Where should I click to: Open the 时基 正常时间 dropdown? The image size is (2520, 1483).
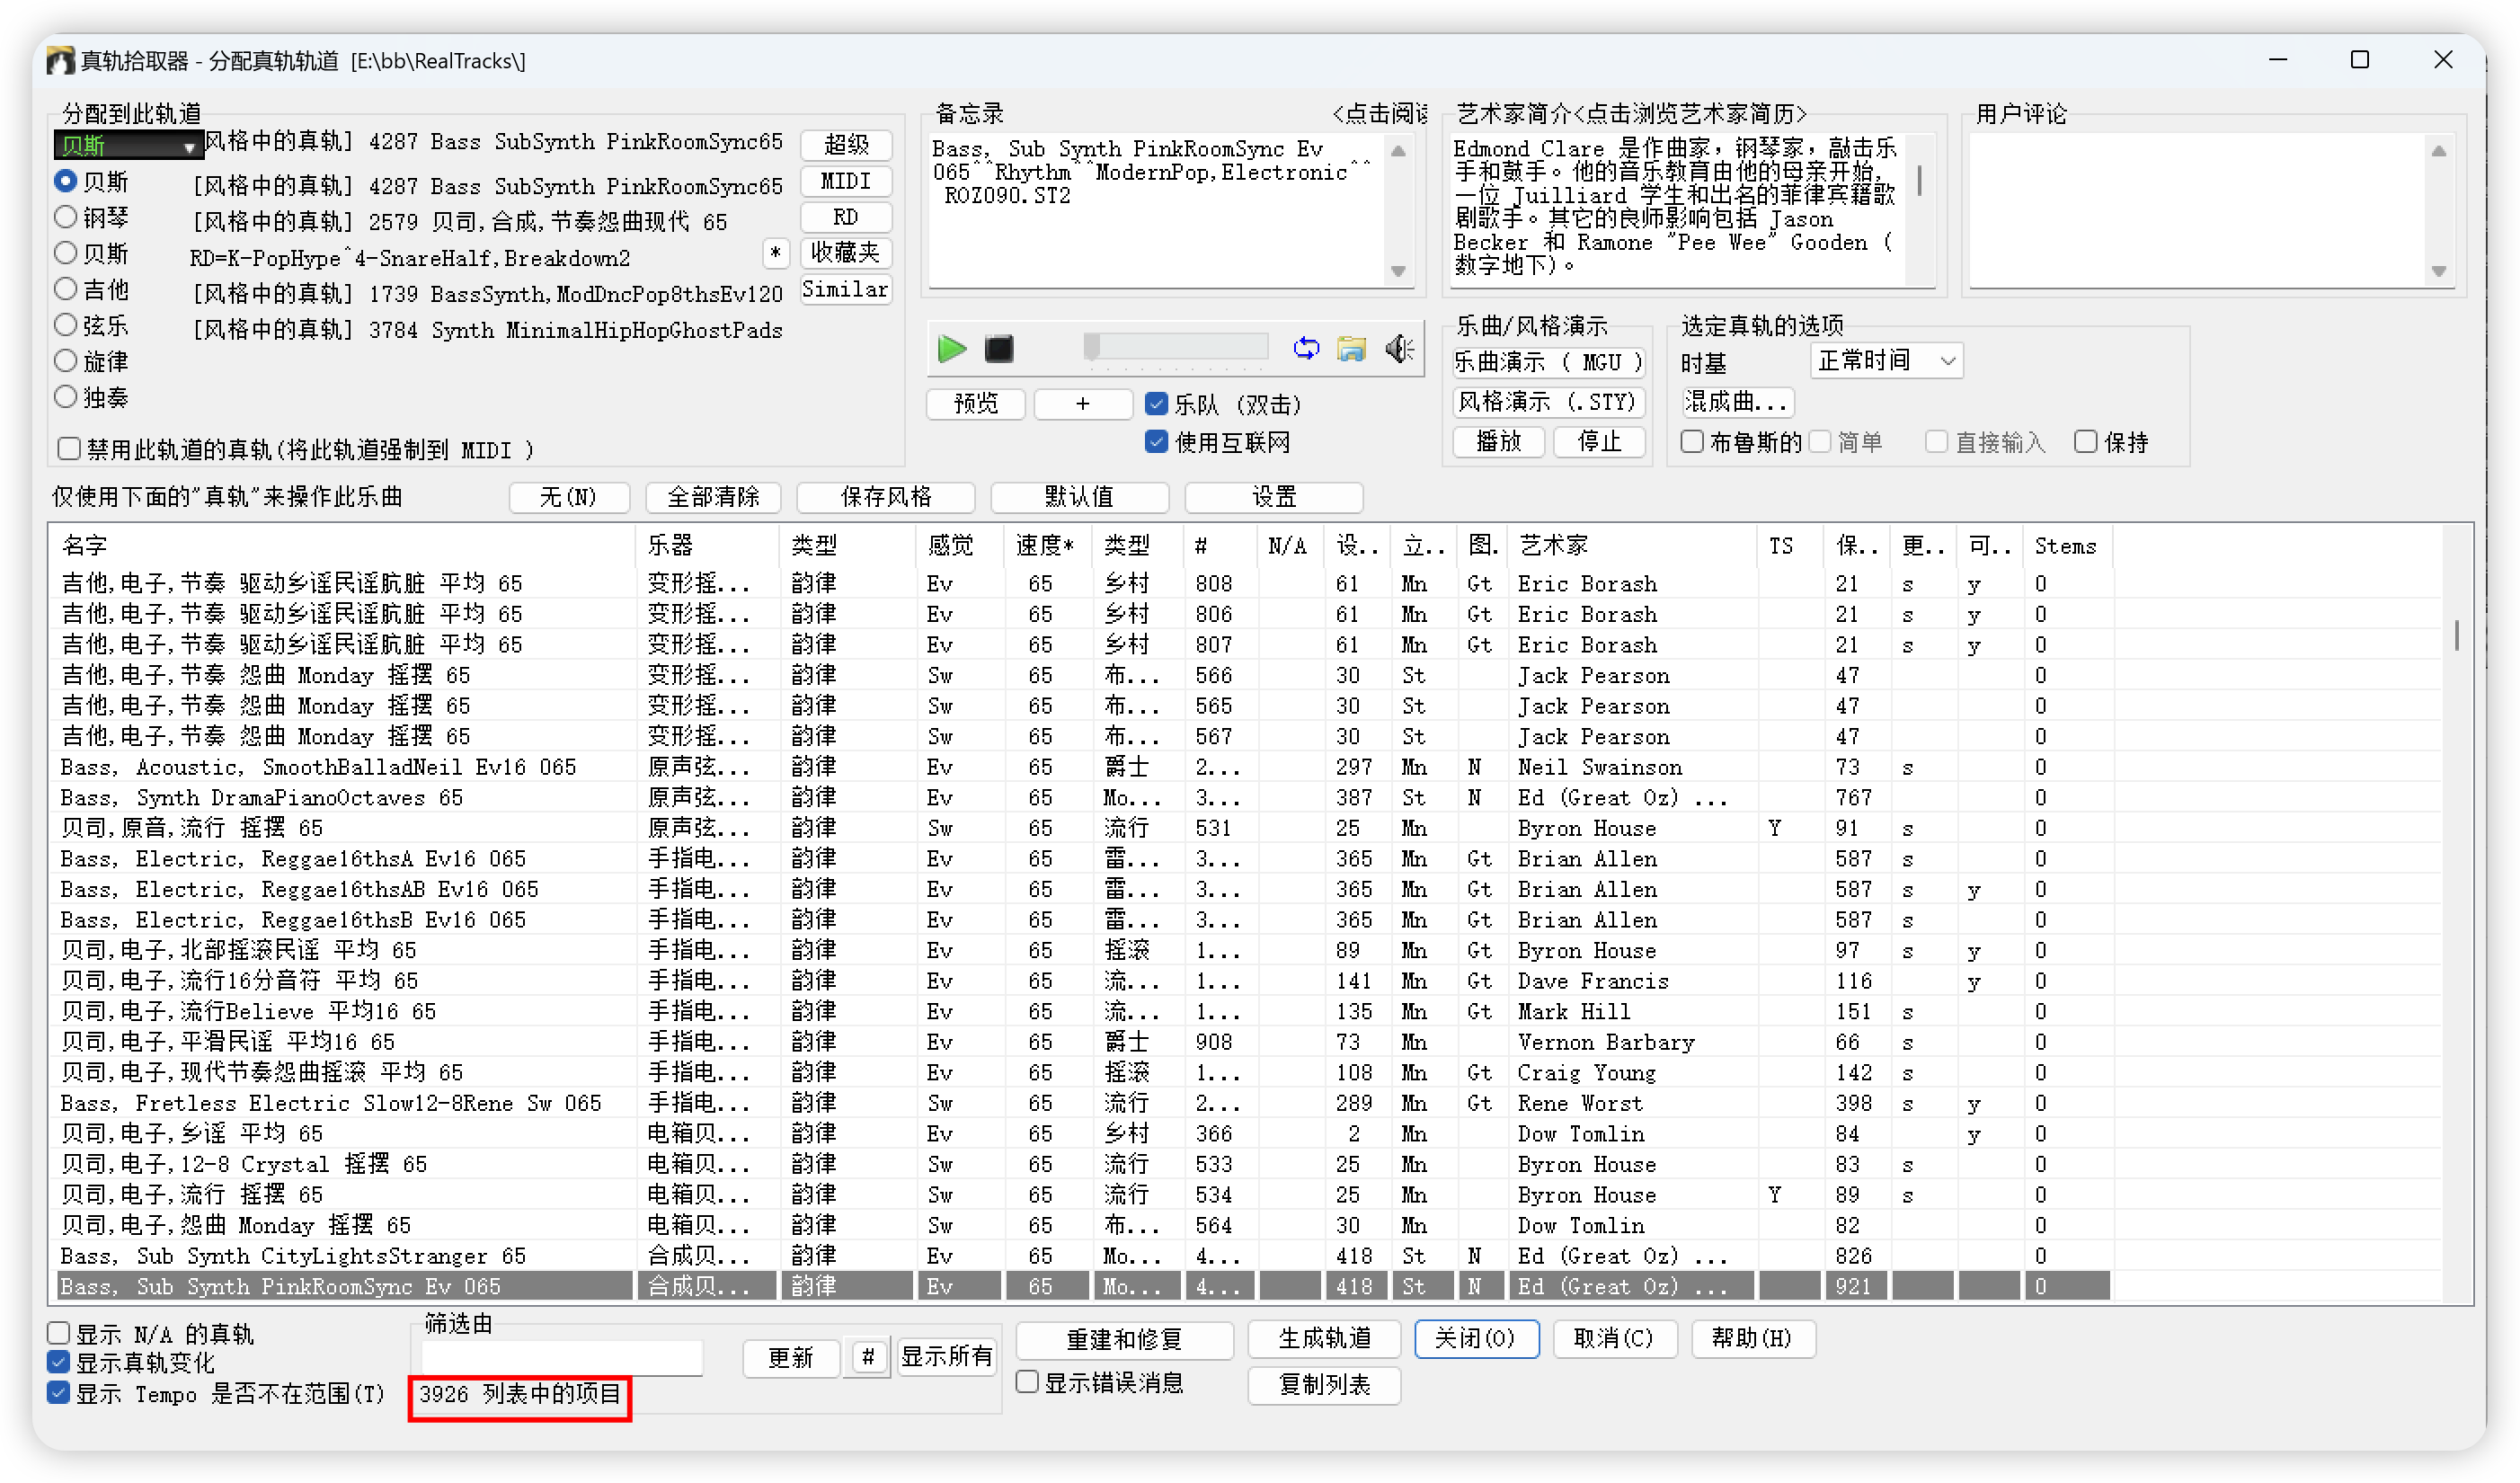(x=1886, y=360)
